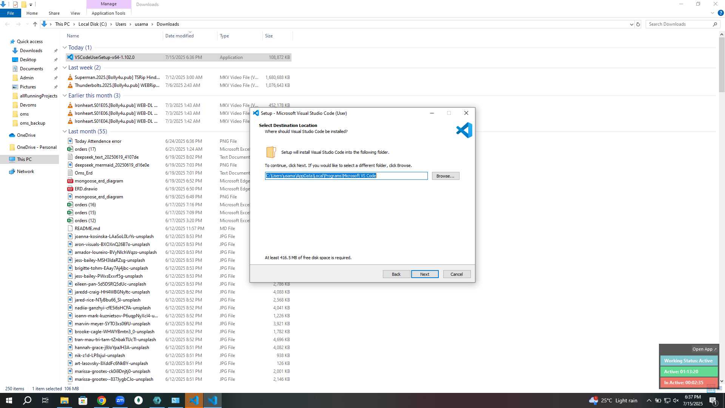Select the README.md file
The image size is (725, 408).
(x=157, y=229)
